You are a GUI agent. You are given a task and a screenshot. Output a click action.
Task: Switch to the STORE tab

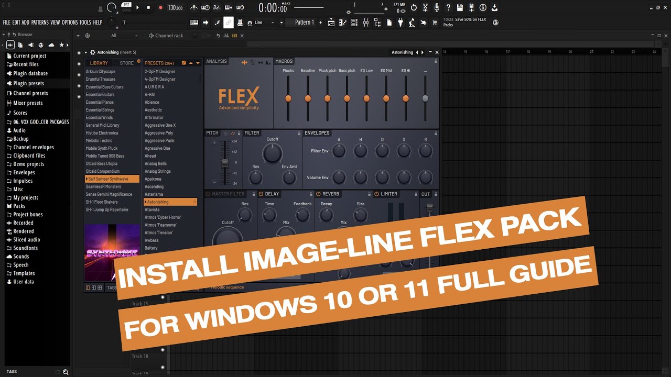(x=127, y=63)
